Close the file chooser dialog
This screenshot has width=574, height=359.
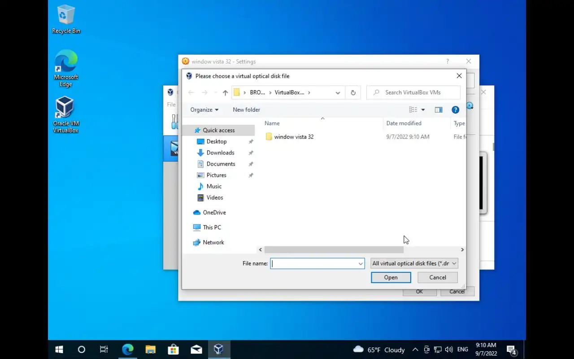point(459,76)
